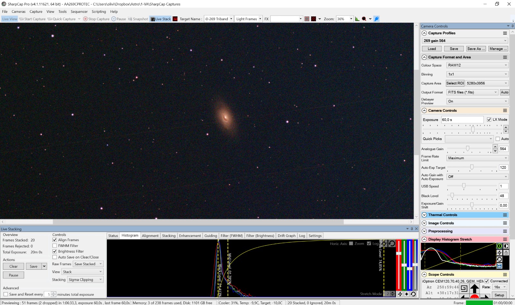
Task: Click the Live Stack toolbar button
Action: (x=161, y=19)
